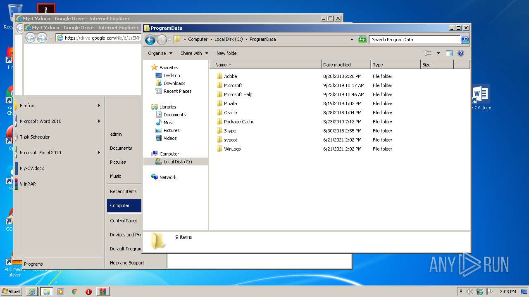Click Internet Explorer taskbar icon

32,292
